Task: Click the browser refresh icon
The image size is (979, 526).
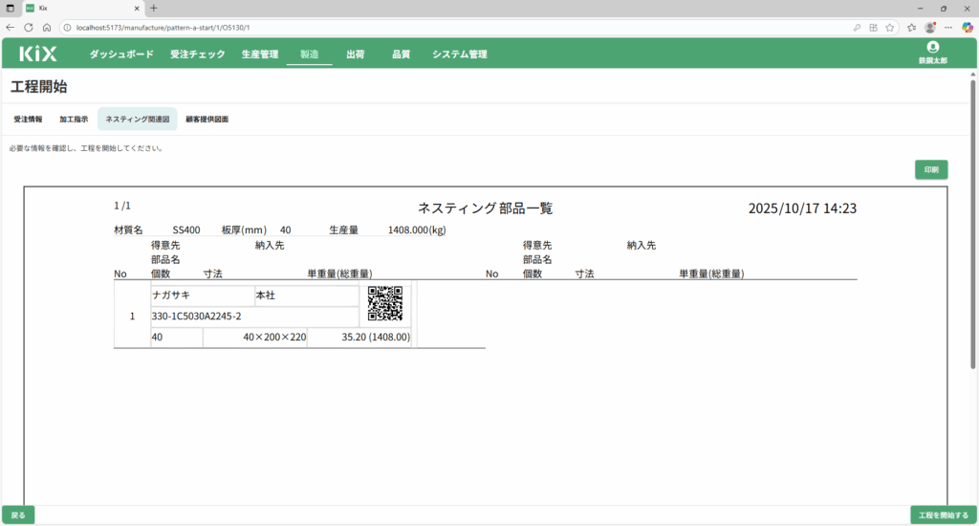Action: click(29, 27)
